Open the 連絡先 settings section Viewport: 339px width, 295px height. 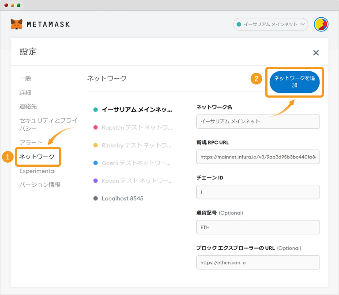coord(28,106)
